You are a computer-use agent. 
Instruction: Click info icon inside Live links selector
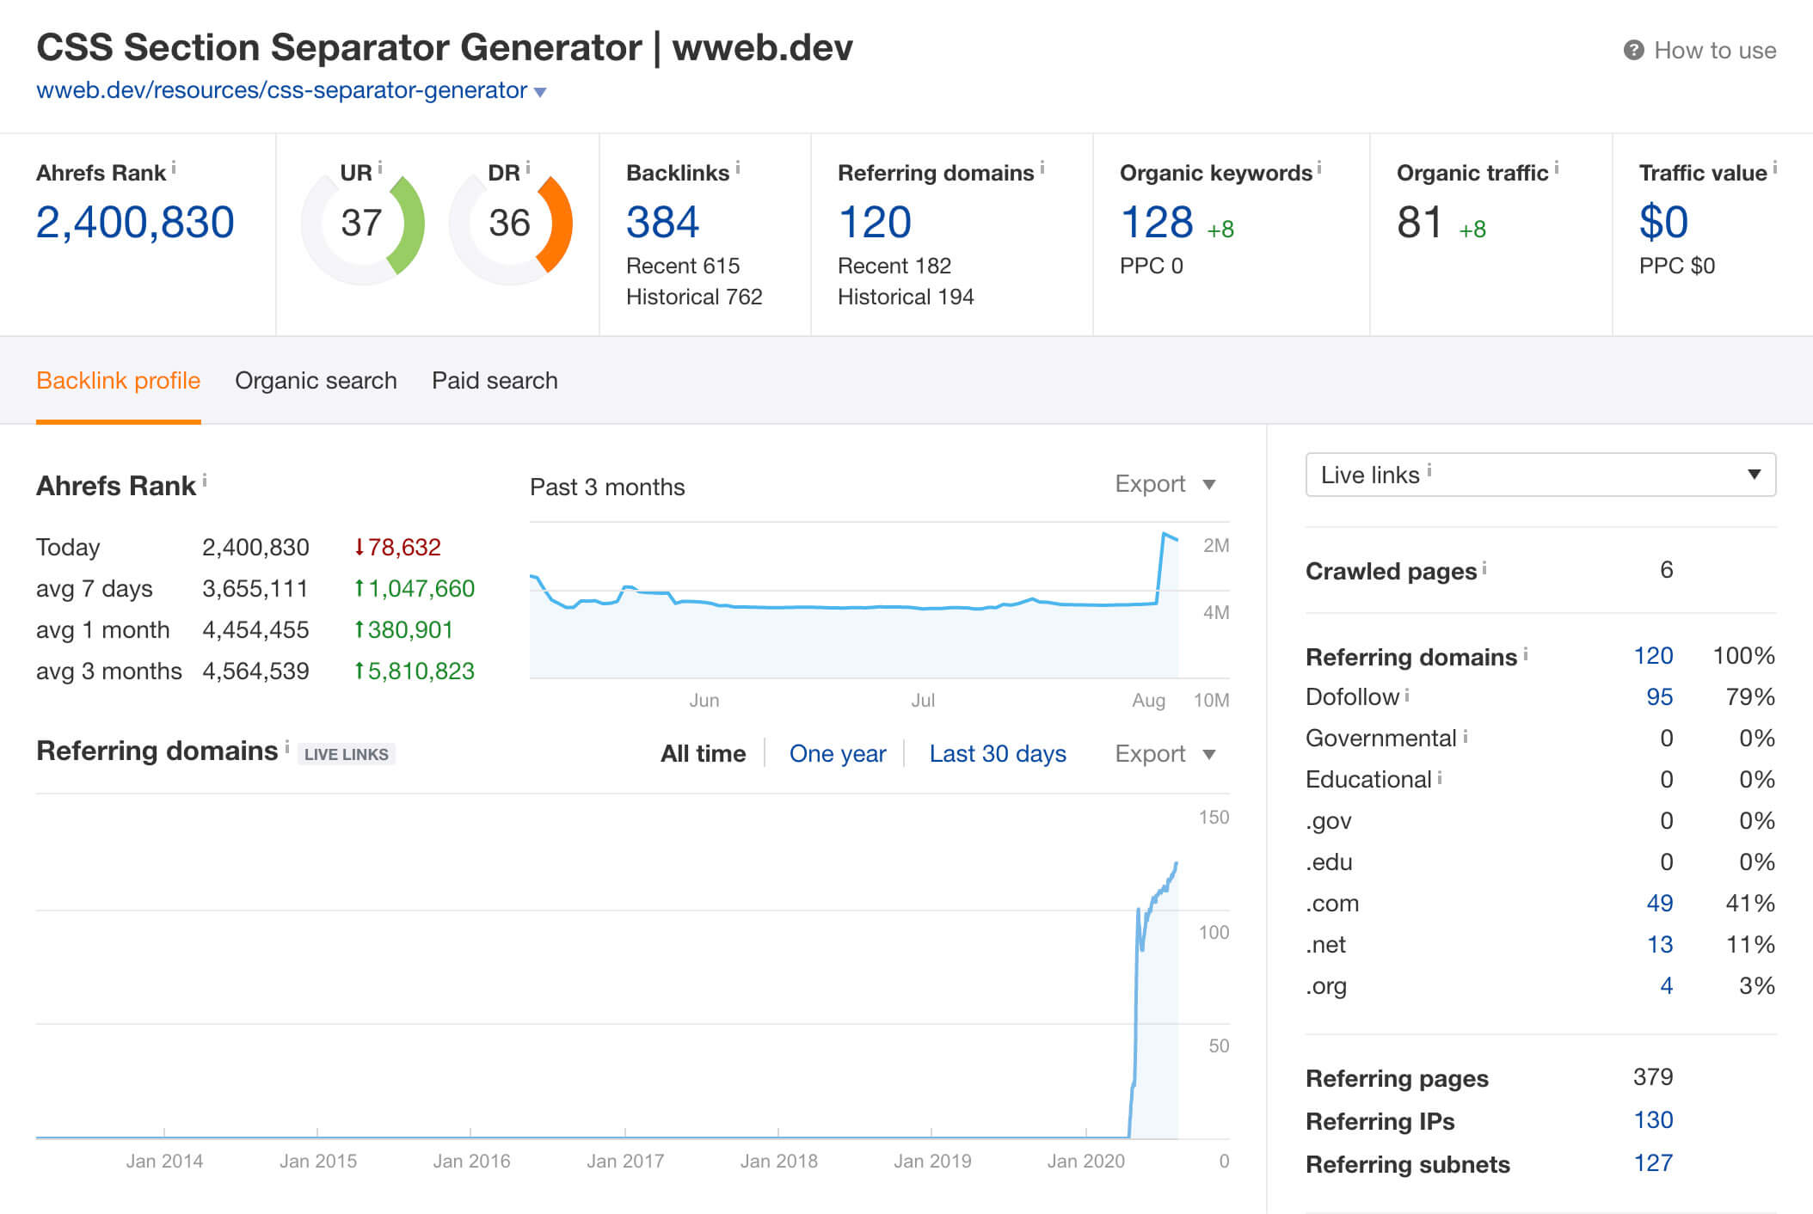pos(1429,469)
